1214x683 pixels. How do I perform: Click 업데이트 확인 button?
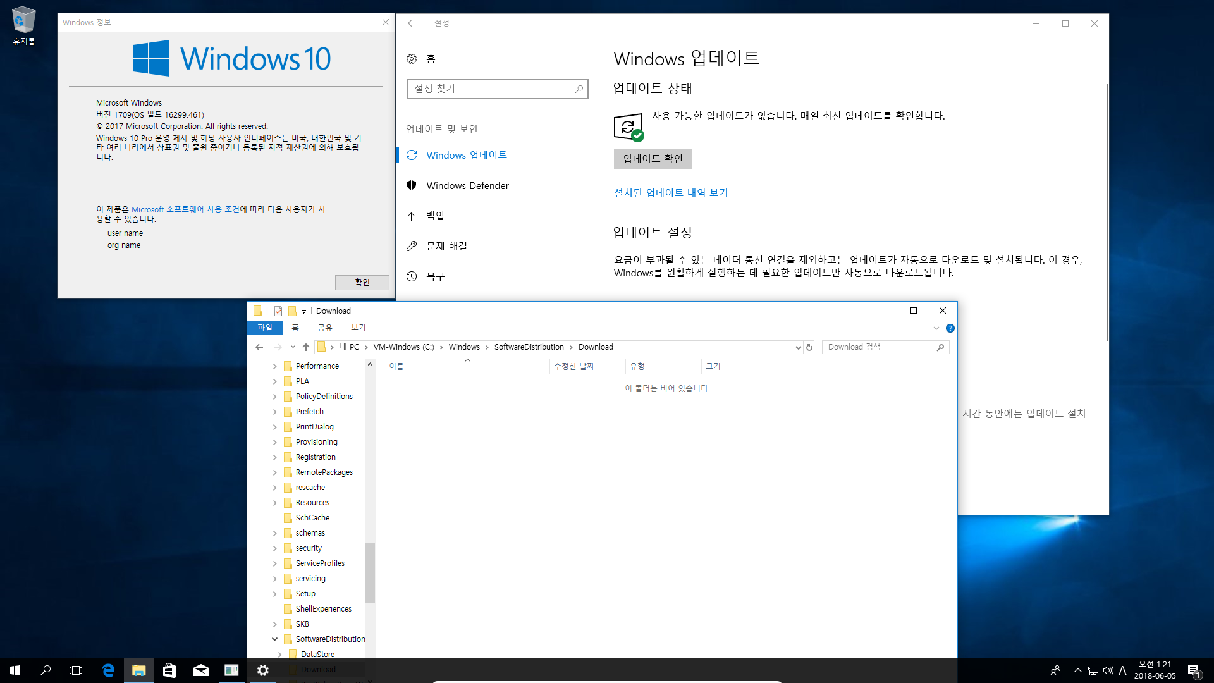pos(652,157)
